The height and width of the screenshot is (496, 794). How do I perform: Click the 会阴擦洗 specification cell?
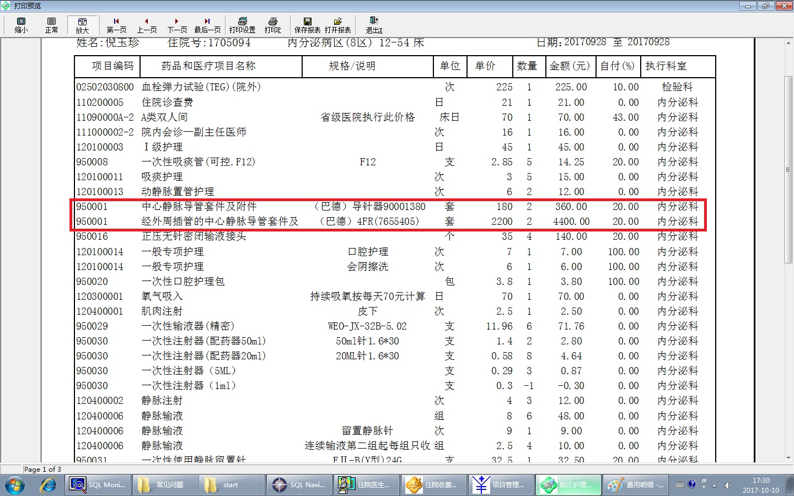point(368,267)
